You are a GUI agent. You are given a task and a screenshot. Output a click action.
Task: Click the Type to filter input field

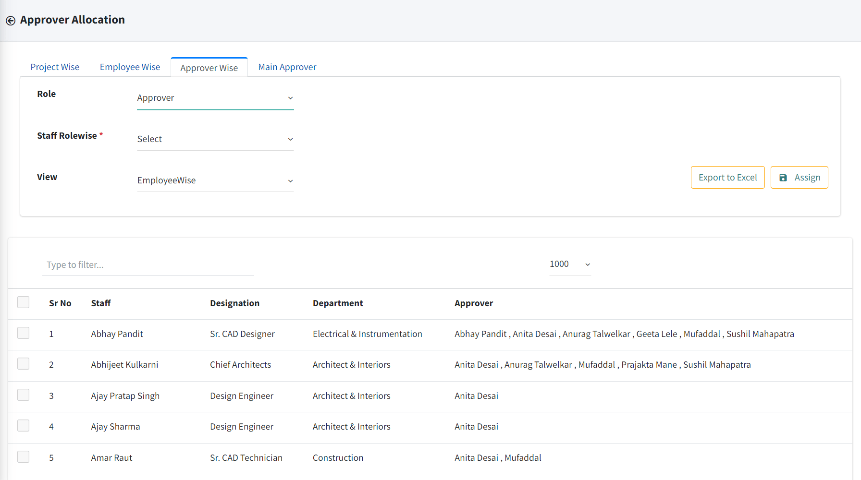pos(148,264)
